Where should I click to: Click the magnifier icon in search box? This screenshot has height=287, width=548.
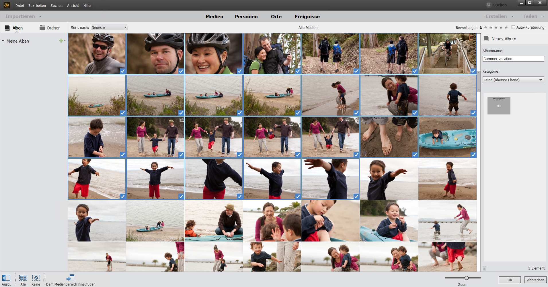(x=489, y=5)
